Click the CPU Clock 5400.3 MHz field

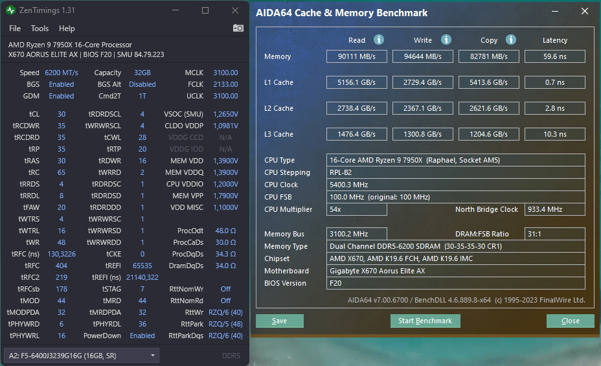point(456,185)
